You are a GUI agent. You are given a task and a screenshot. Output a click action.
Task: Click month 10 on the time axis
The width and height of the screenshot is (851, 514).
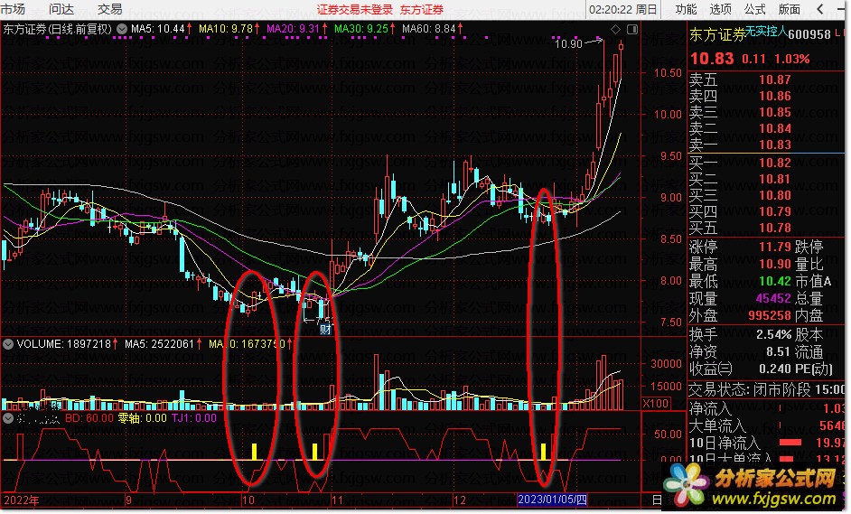[x=248, y=500]
